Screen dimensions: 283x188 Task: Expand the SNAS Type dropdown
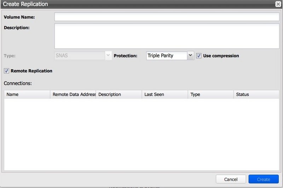(x=108, y=55)
